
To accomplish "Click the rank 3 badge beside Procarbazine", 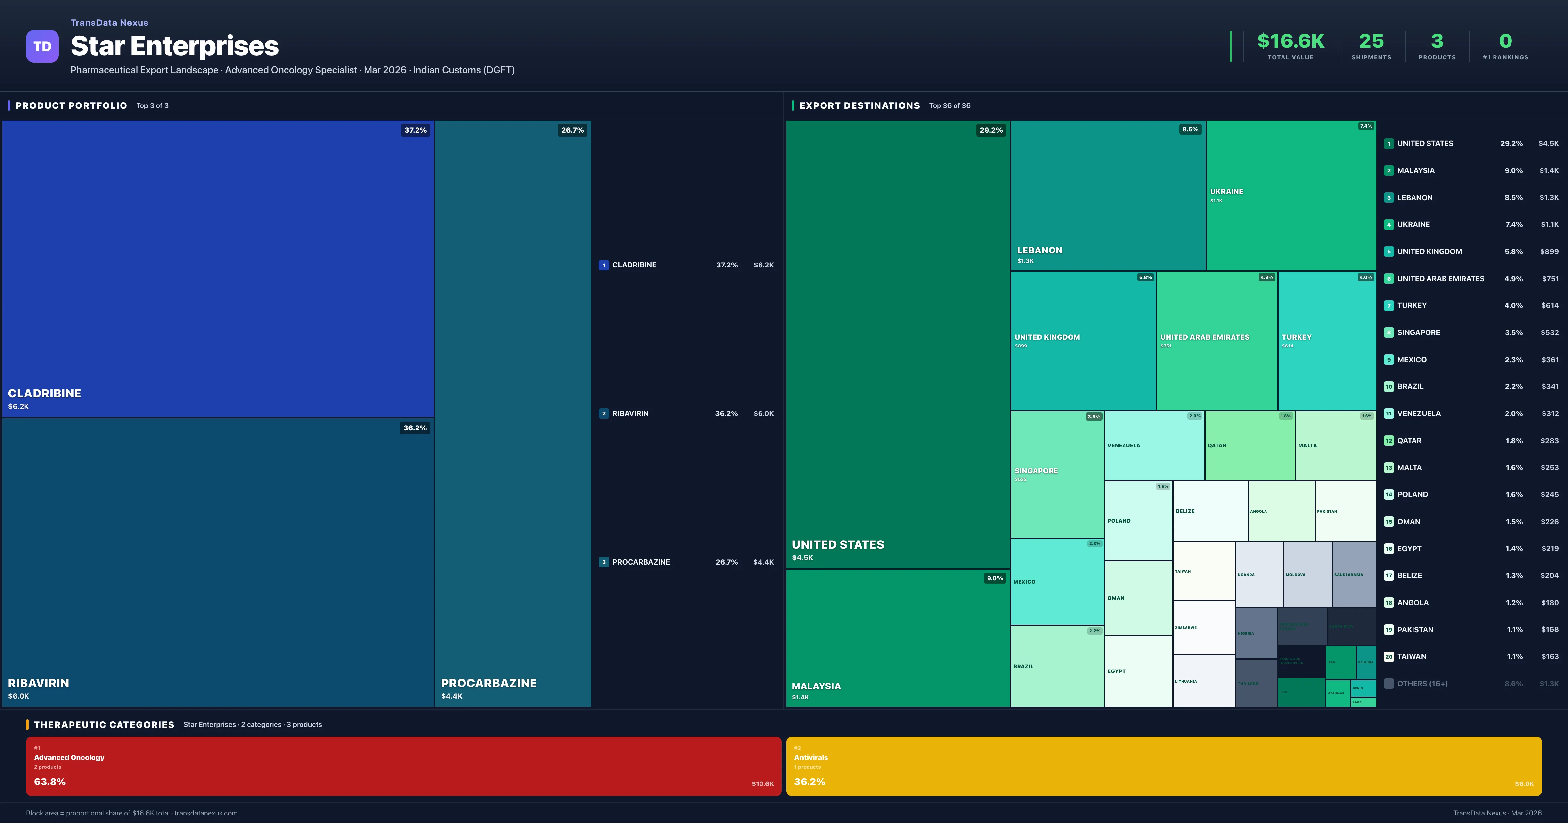I will pos(603,562).
